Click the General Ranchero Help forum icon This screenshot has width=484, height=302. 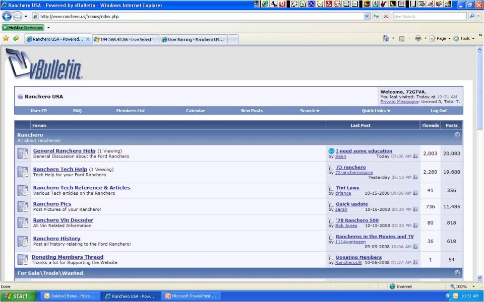23,154
